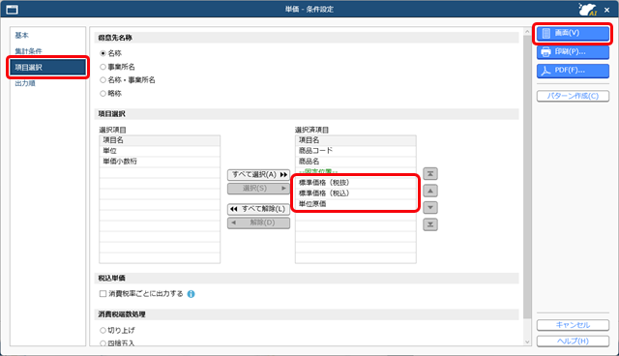Screen dimensions: 619x356
Task: Open the 画面(V) screen preview button
Action: (573, 33)
